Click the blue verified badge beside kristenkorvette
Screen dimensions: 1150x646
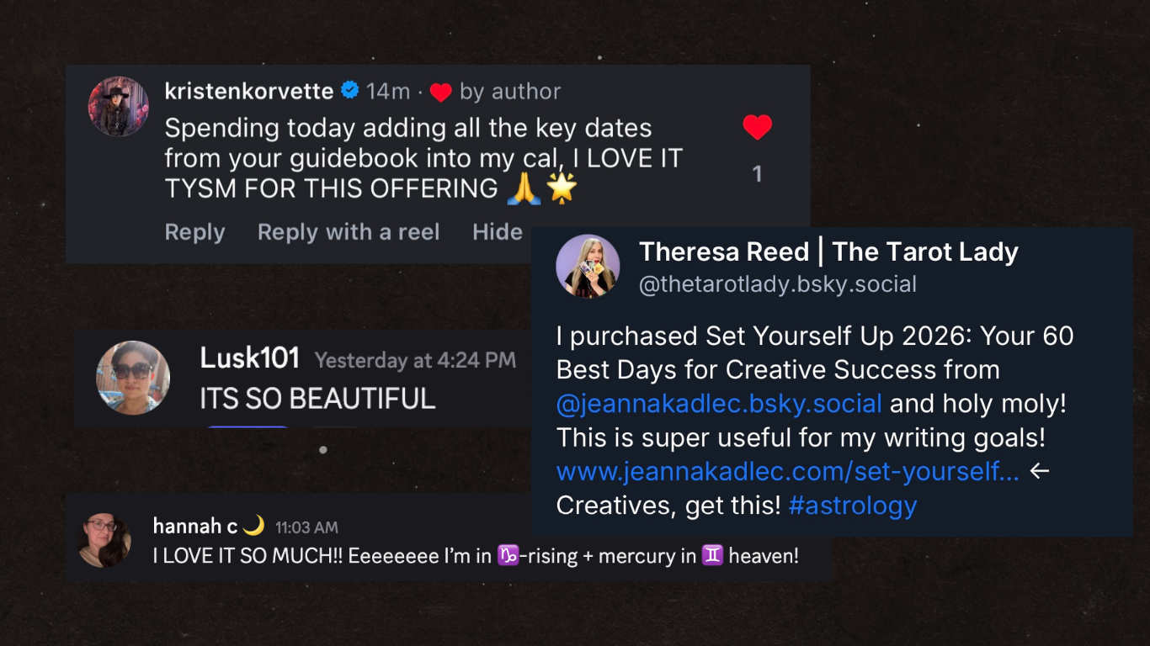click(x=349, y=91)
